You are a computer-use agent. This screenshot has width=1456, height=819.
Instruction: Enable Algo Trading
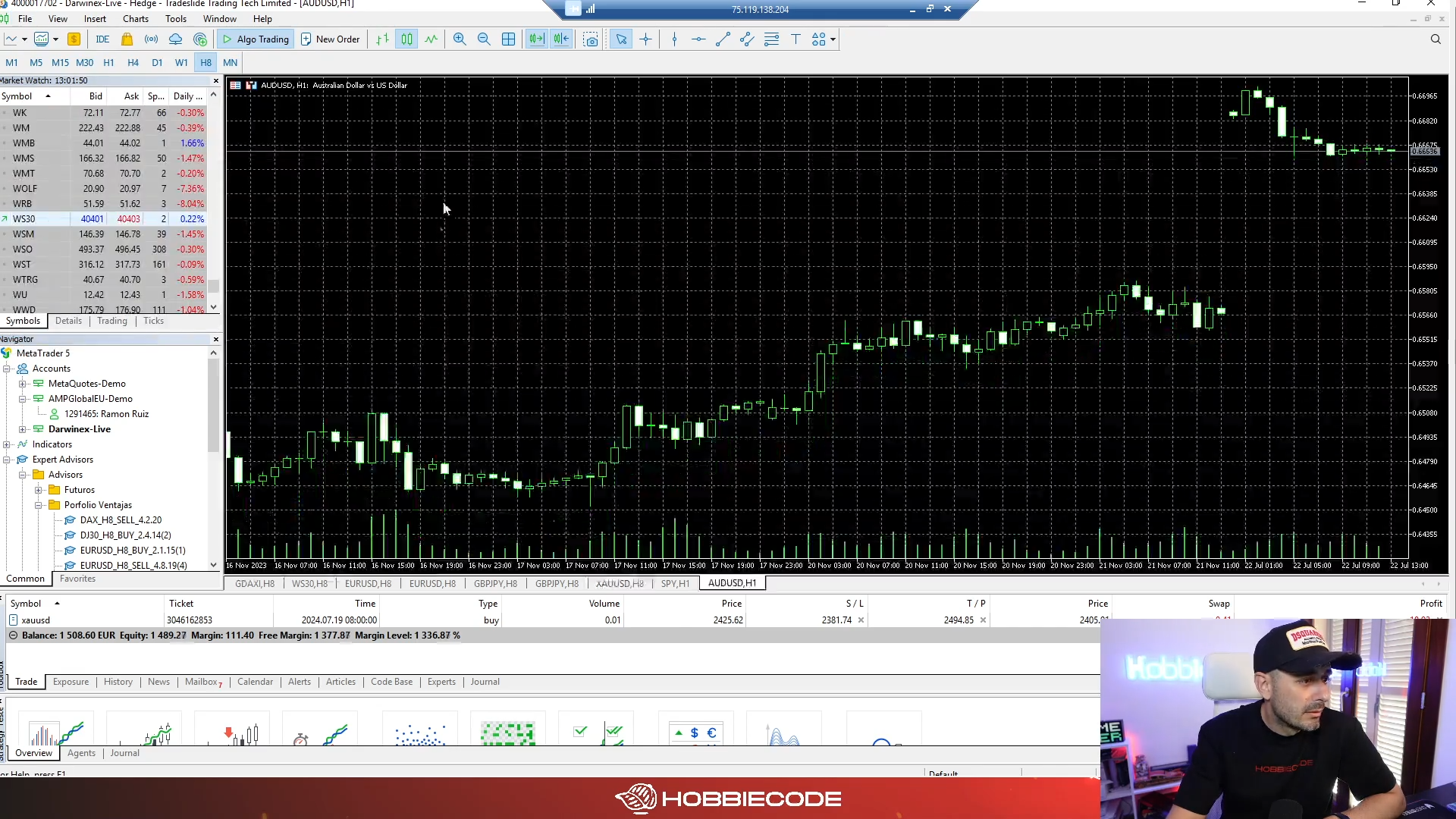click(256, 39)
